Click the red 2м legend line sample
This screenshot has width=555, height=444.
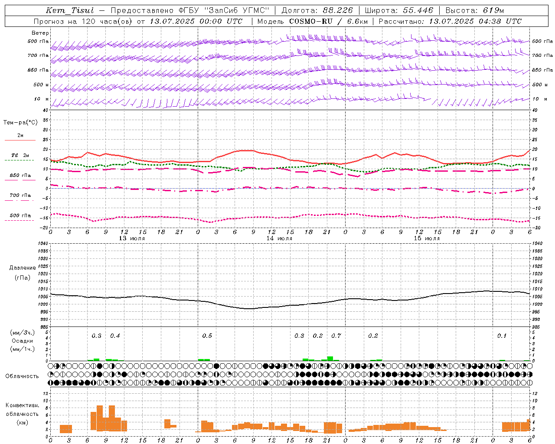point(20,140)
